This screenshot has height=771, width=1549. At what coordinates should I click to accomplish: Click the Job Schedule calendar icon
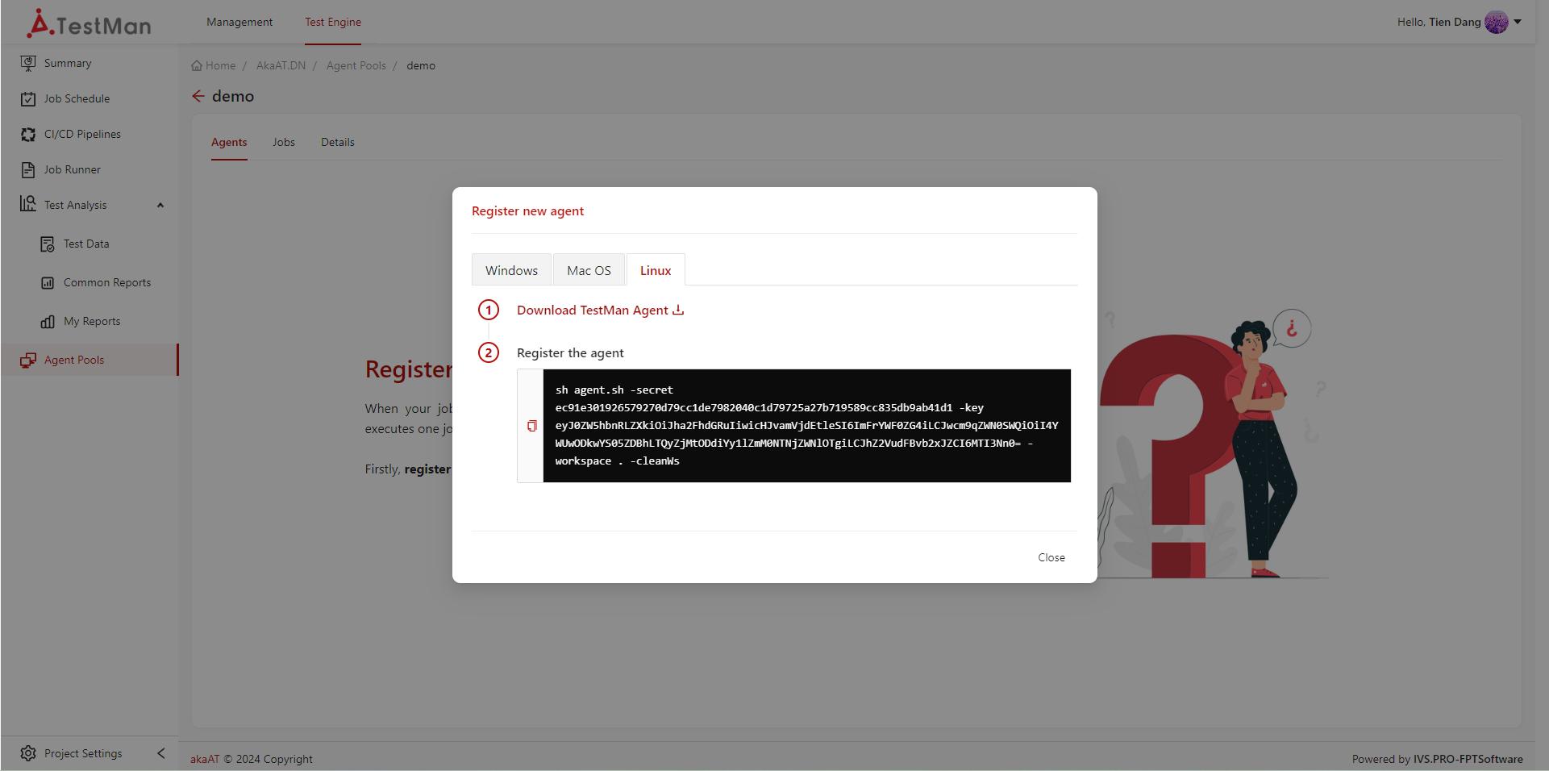coord(28,98)
